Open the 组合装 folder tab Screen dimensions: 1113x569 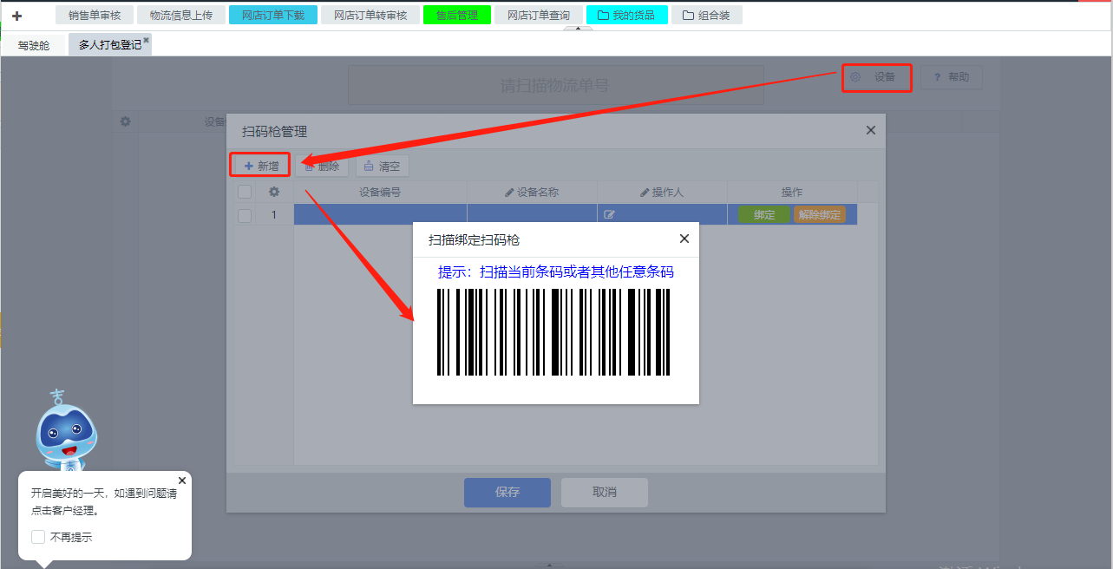point(706,15)
